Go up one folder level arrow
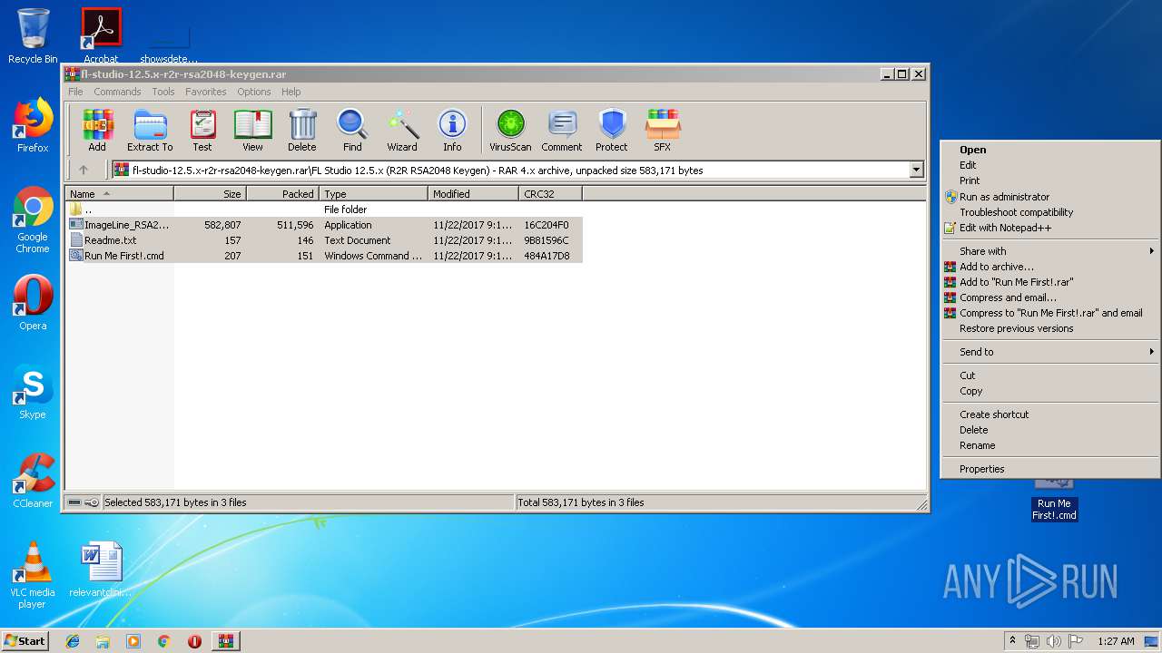Screen dimensions: 1162x653 click(x=84, y=170)
